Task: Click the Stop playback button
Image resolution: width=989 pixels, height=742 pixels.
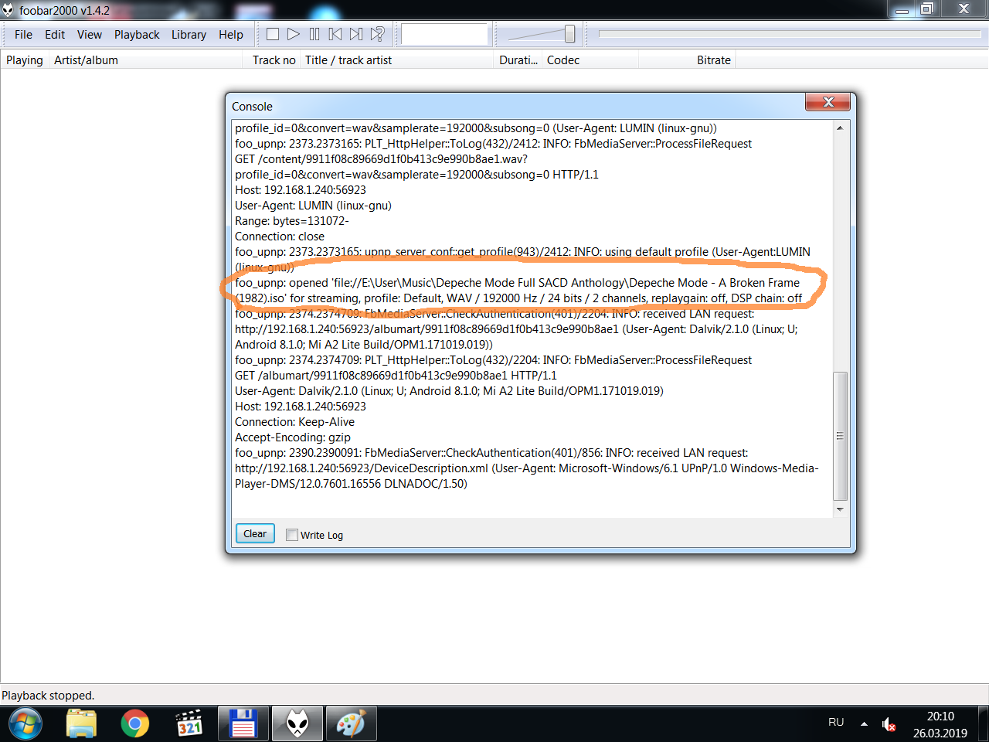Action: (x=273, y=34)
